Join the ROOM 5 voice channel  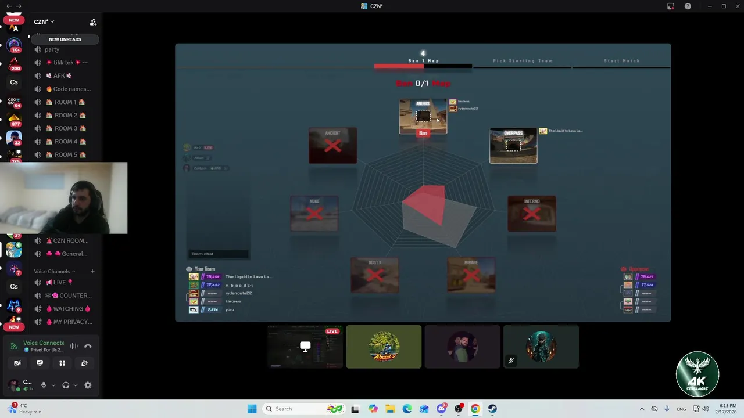(65, 154)
